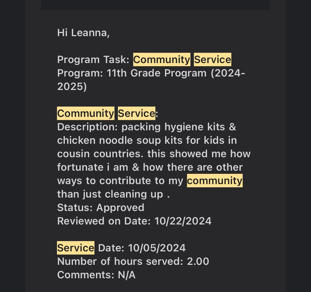Image resolution: width=311 pixels, height=292 pixels.
Task: Click the "Program Task:" label
Action: click(x=93, y=60)
